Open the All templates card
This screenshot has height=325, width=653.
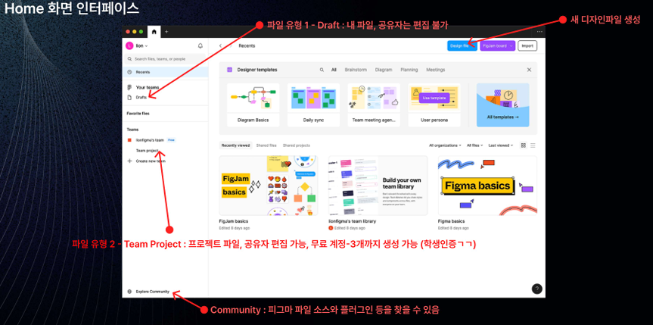502,105
